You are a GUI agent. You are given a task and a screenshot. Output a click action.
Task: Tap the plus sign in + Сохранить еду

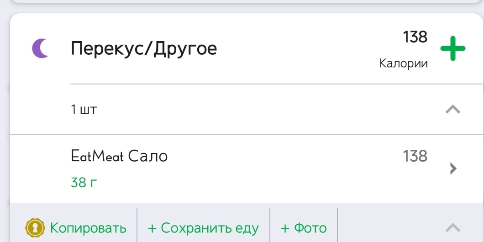(153, 229)
